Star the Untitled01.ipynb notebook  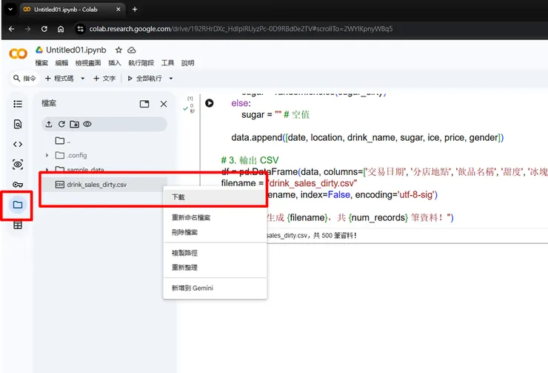tap(118, 50)
